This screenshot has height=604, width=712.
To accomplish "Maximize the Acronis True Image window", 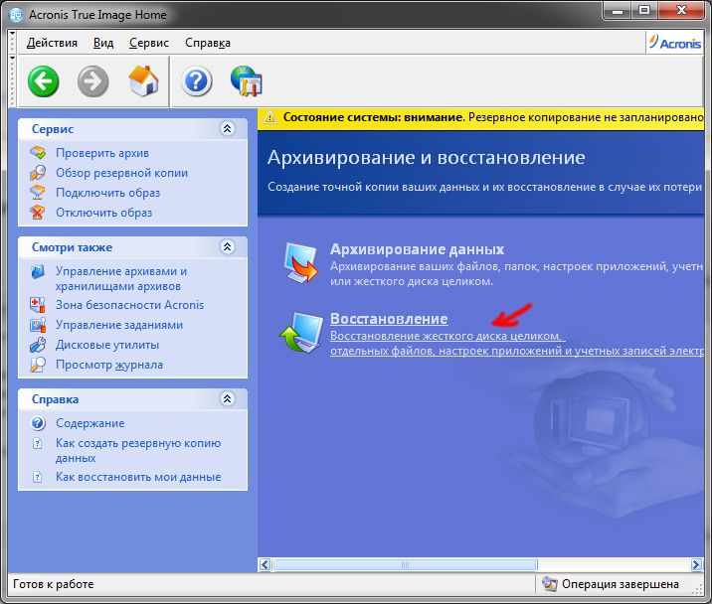I will click(x=644, y=10).
